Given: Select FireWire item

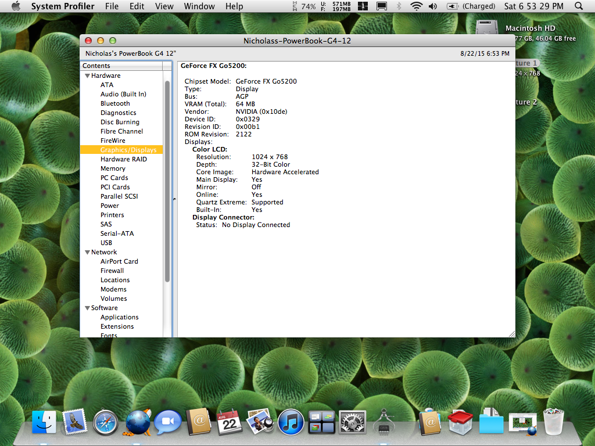Looking at the screenshot, I should pos(113,141).
